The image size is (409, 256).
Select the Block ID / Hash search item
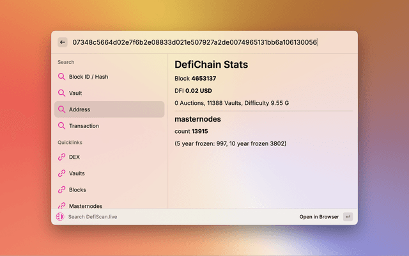109,77
